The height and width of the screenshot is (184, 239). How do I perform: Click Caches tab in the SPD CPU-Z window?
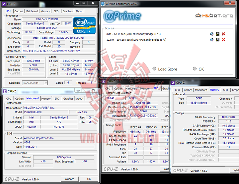click(x=118, y=88)
